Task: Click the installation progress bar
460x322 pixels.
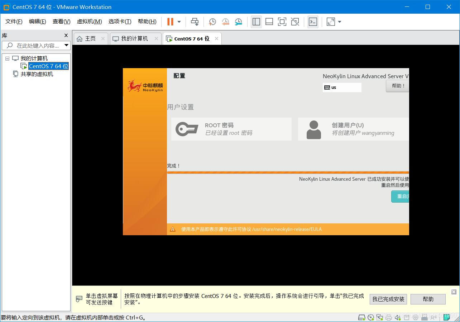Action: (x=288, y=172)
